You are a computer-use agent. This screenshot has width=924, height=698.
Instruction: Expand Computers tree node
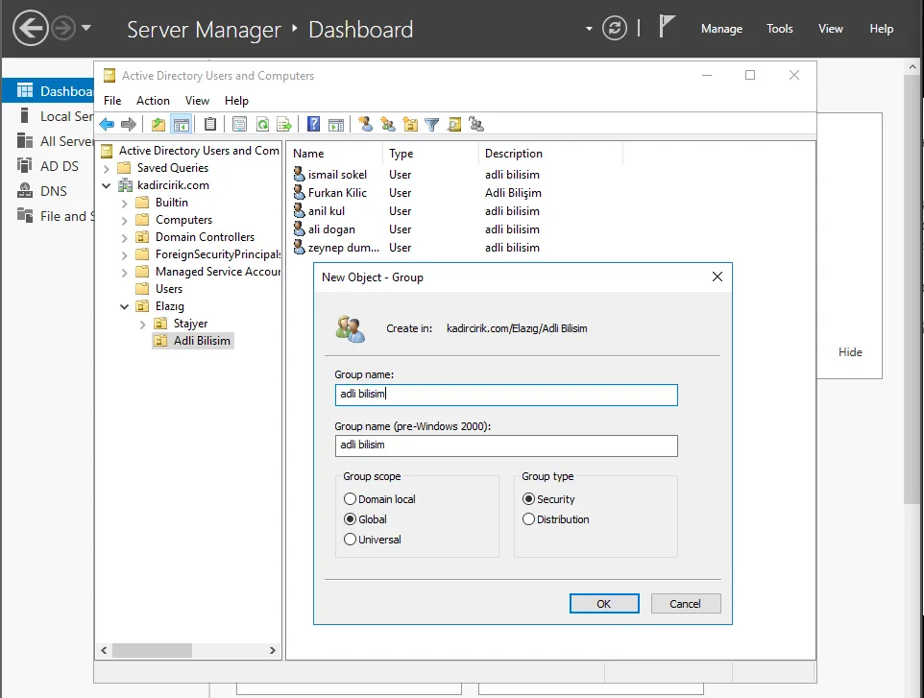124,220
